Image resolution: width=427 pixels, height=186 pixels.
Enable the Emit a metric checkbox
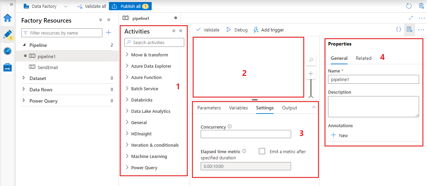[262, 151]
